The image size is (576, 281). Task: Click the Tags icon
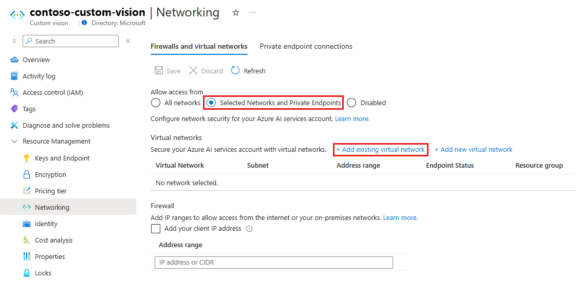pos(14,109)
